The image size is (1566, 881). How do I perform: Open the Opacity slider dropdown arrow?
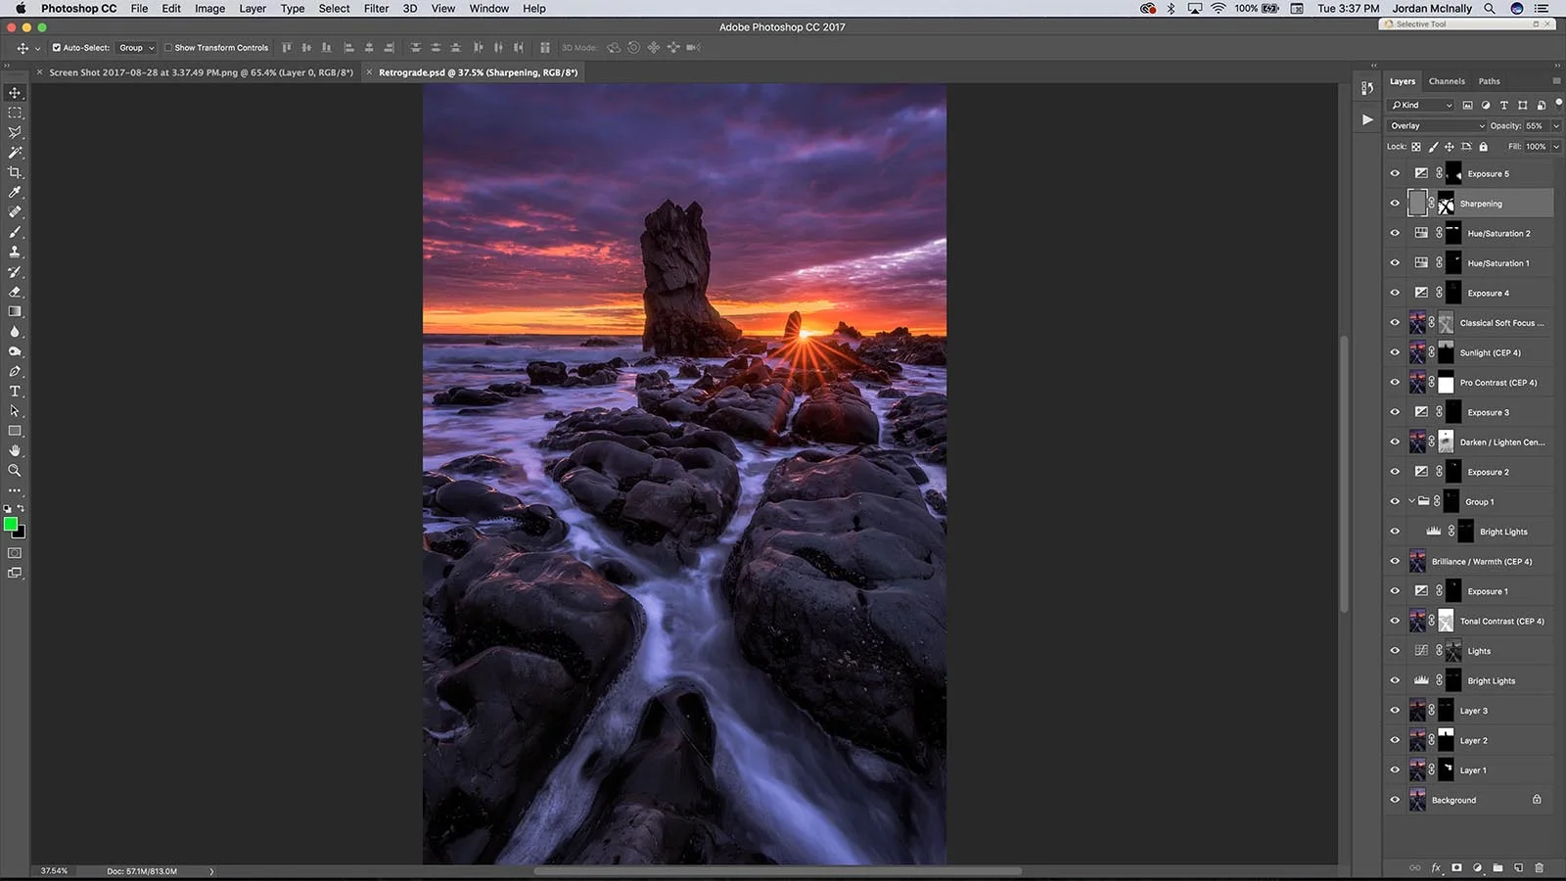(x=1555, y=125)
